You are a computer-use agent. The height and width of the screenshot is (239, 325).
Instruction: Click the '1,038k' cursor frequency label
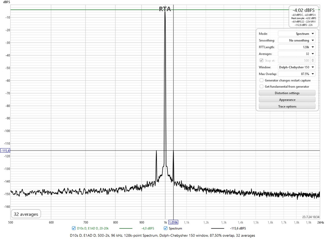173,222
